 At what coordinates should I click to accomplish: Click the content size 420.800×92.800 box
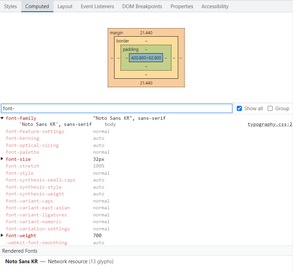146,58
